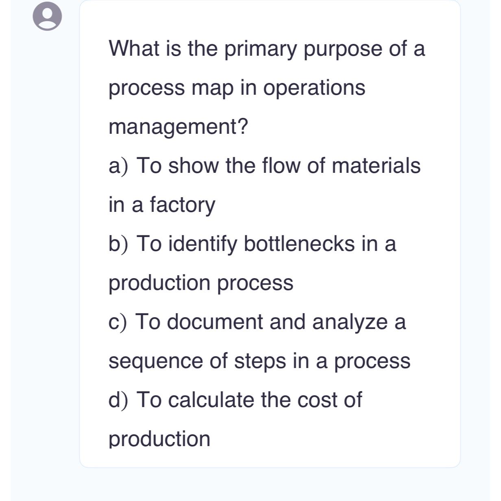Click the word 'operations' in the question
Image resolution: width=501 pixels, height=501 pixels.
coord(314,89)
